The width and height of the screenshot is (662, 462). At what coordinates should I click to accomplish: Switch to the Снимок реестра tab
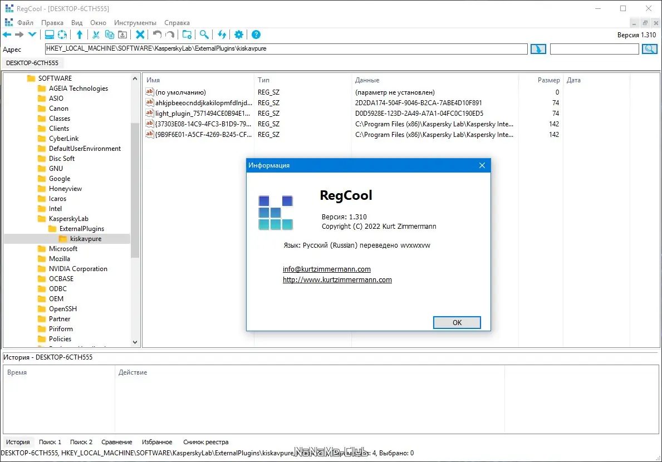point(205,442)
